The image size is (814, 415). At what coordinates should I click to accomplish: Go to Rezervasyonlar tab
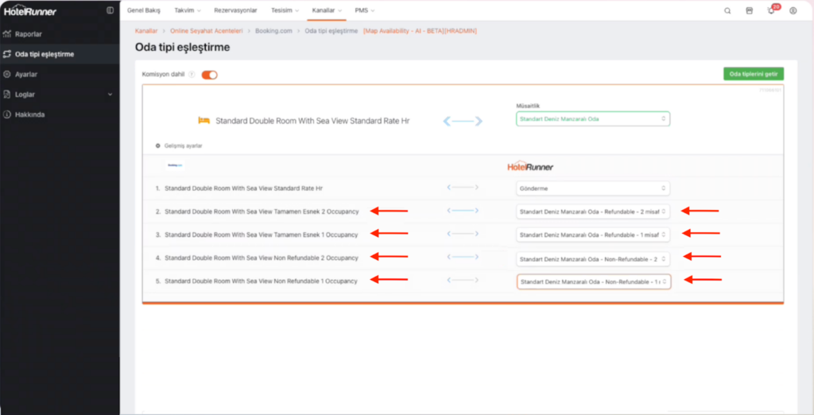(235, 10)
